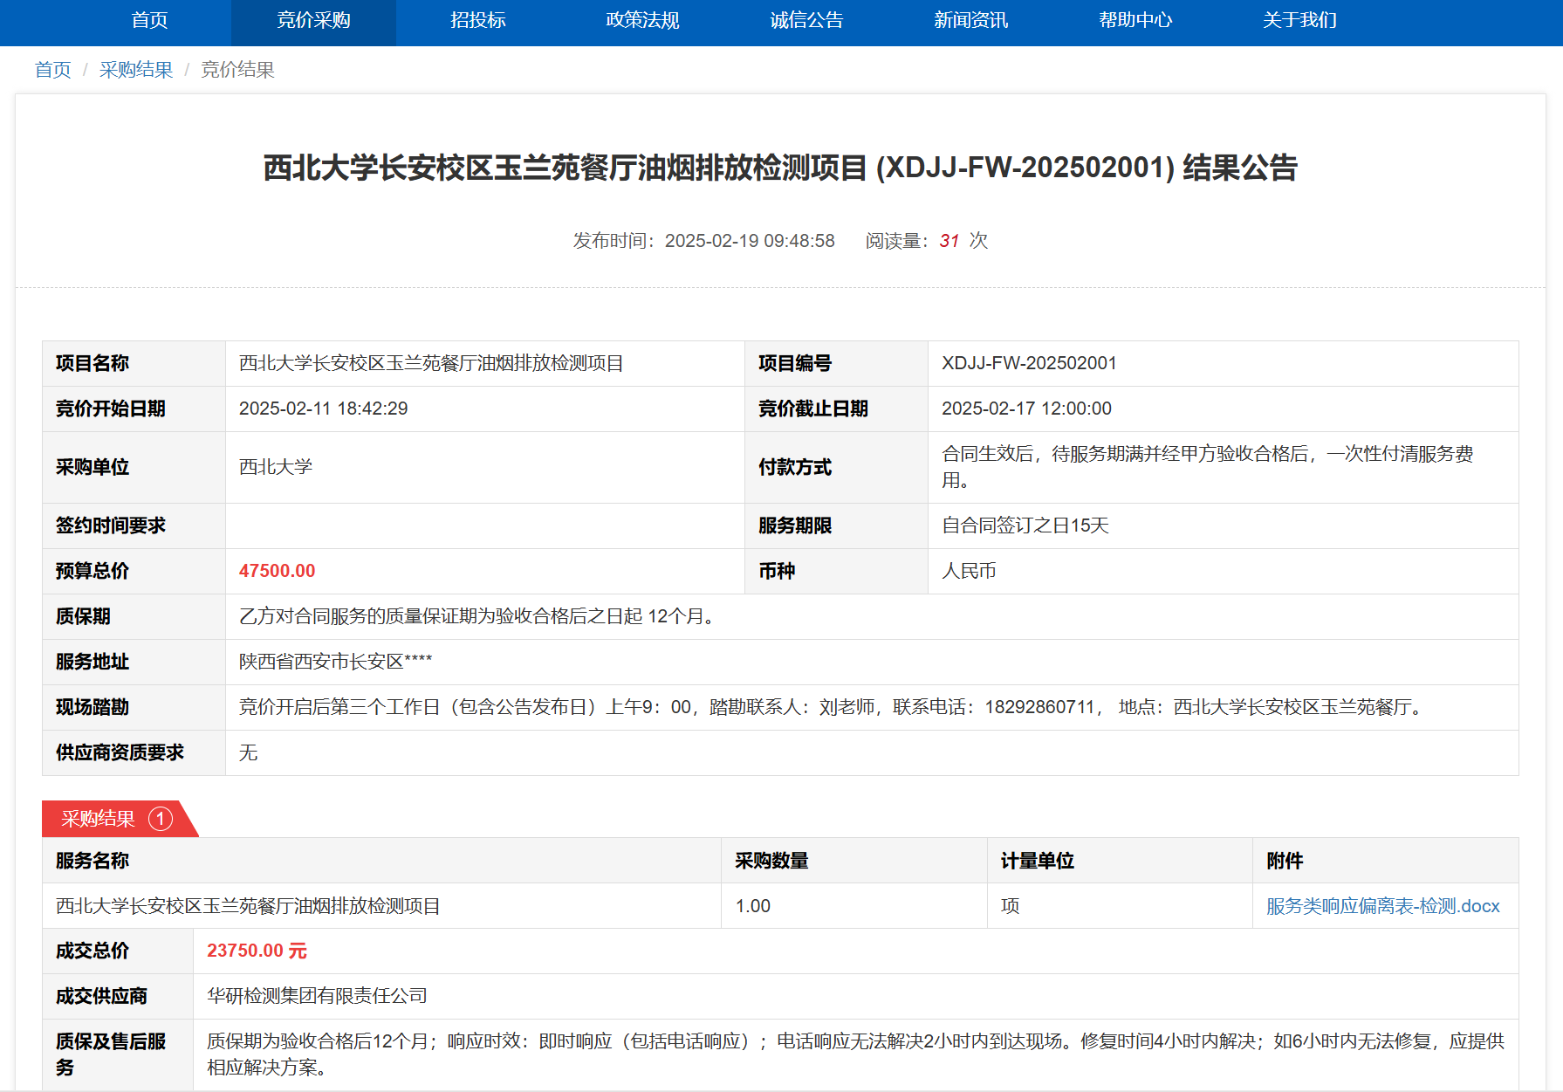Click 帮助中心 in the navigation bar

pos(1135,20)
